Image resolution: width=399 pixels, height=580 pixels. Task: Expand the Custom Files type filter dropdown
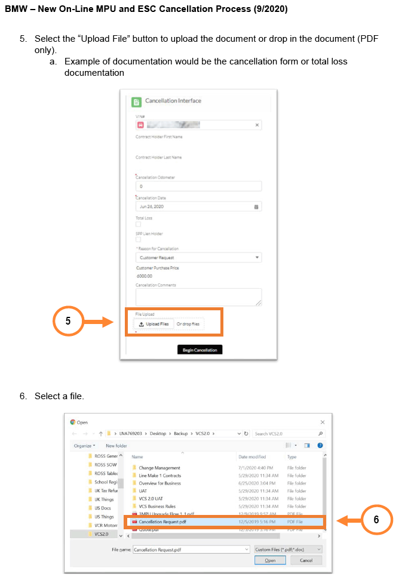click(x=288, y=549)
